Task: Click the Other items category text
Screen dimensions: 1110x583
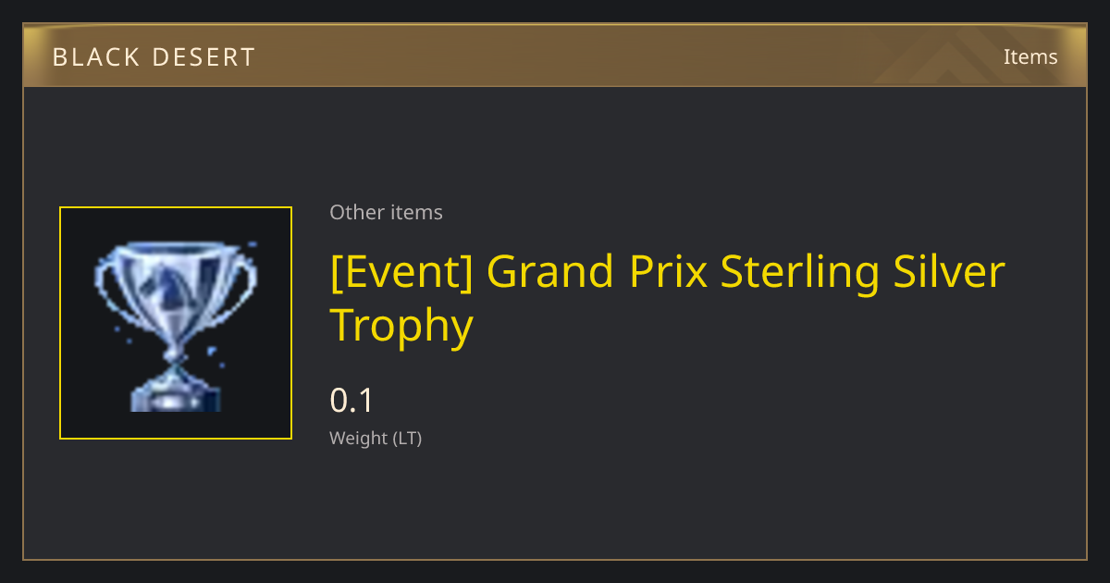Action: 386,212
